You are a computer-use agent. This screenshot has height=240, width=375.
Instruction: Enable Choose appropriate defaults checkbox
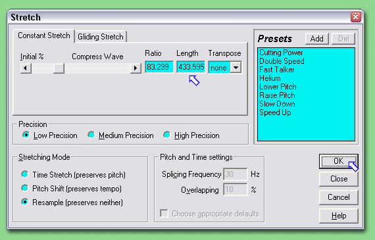point(164,213)
